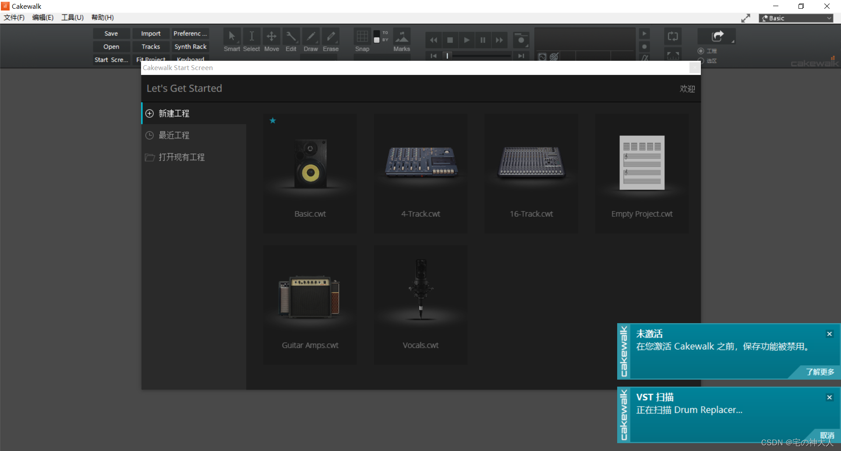Click the fullscreen expand arrows icon

746,18
